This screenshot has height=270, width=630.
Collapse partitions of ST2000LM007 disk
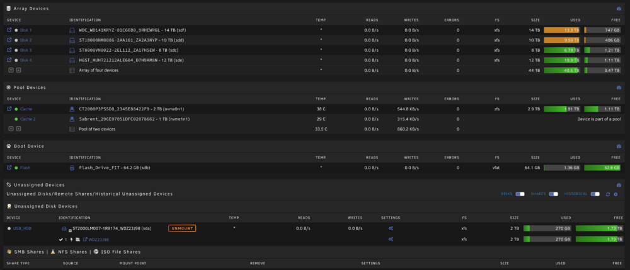coord(70,230)
